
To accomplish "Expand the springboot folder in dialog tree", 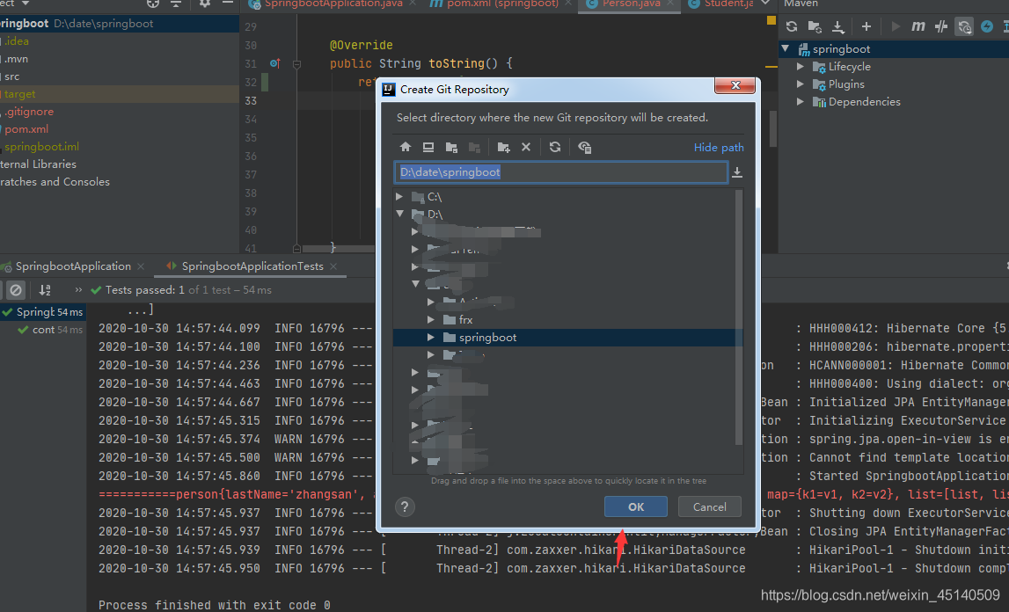I will point(431,337).
